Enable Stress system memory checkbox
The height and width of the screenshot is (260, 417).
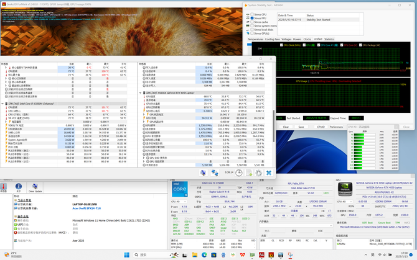[x=252, y=26]
